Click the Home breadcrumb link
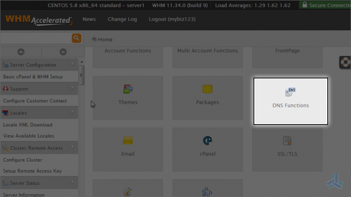Image resolution: width=351 pixels, height=197 pixels. pos(105,40)
